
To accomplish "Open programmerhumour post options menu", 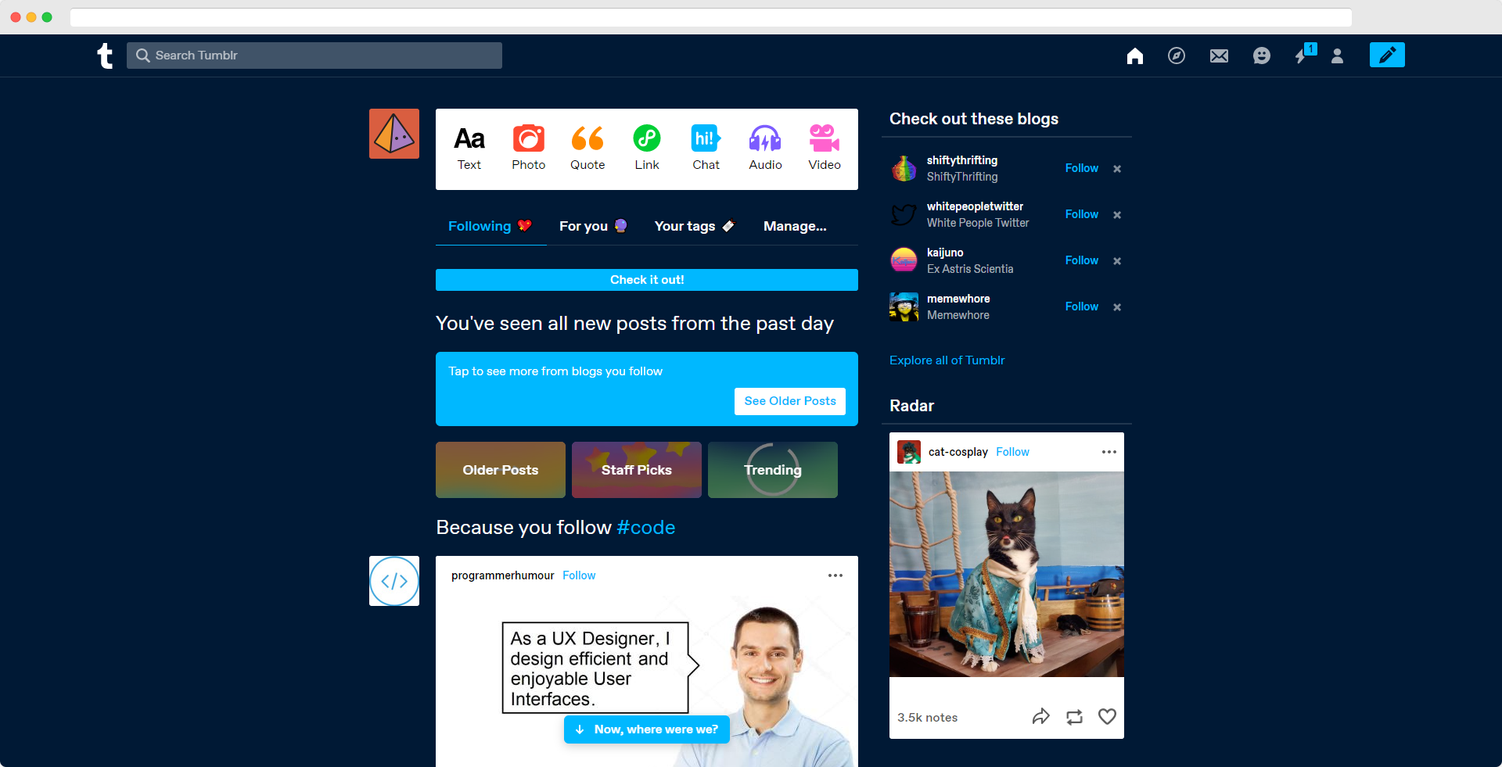I will (x=835, y=575).
